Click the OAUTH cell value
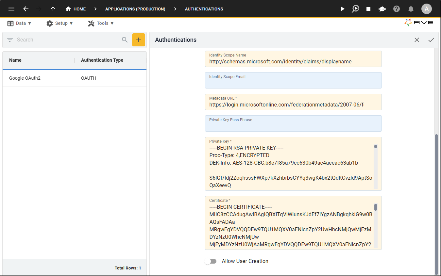 click(x=89, y=78)
